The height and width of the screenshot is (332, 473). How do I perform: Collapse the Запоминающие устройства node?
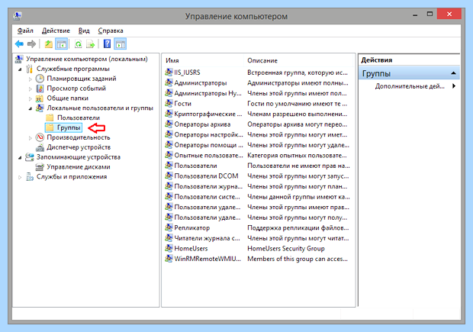[x=20, y=157]
